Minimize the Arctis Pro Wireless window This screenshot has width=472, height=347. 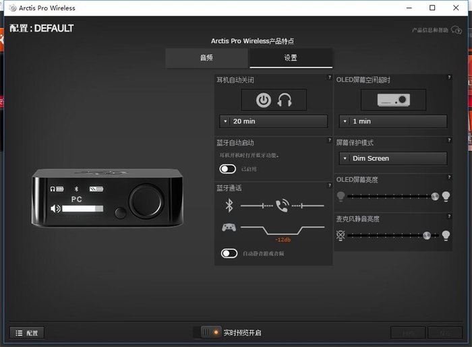[x=409, y=8]
